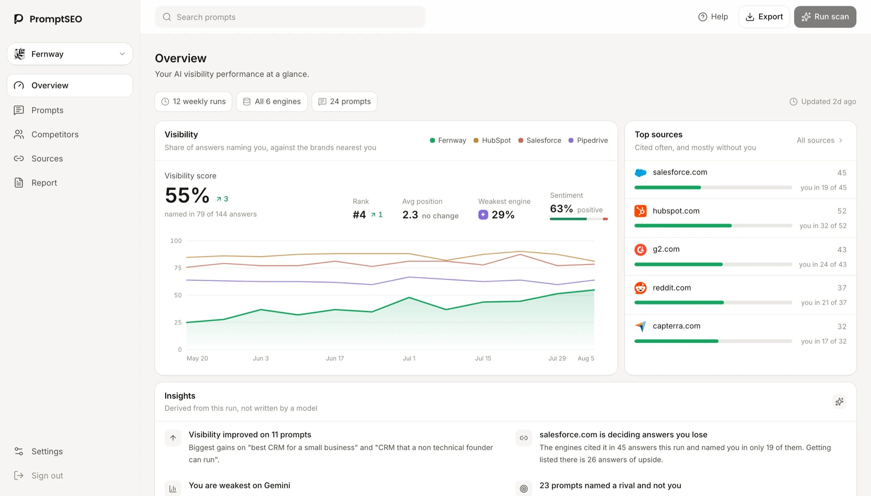Start a new scan with Run scan

pyautogui.click(x=825, y=17)
